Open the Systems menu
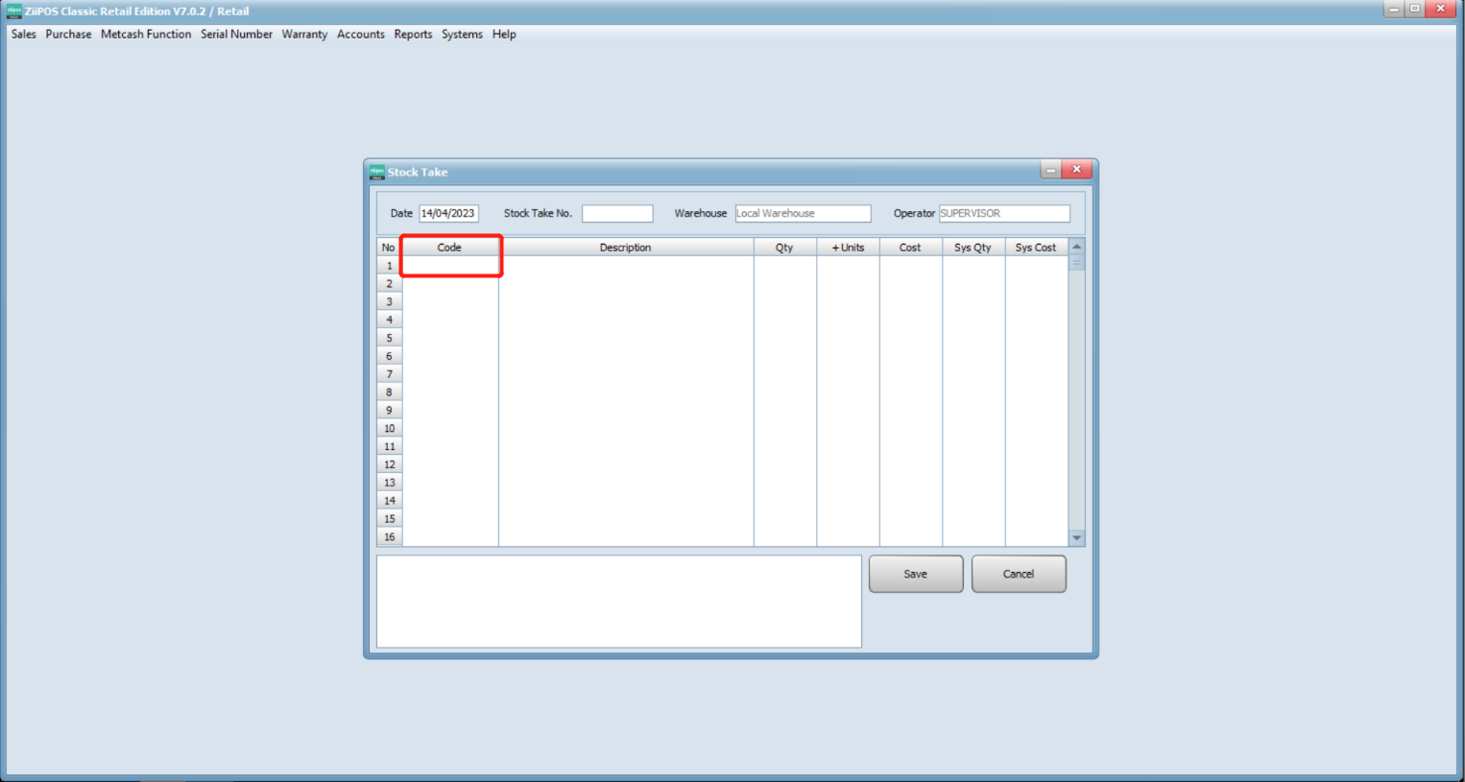The width and height of the screenshot is (1465, 782). click(462, 34)
